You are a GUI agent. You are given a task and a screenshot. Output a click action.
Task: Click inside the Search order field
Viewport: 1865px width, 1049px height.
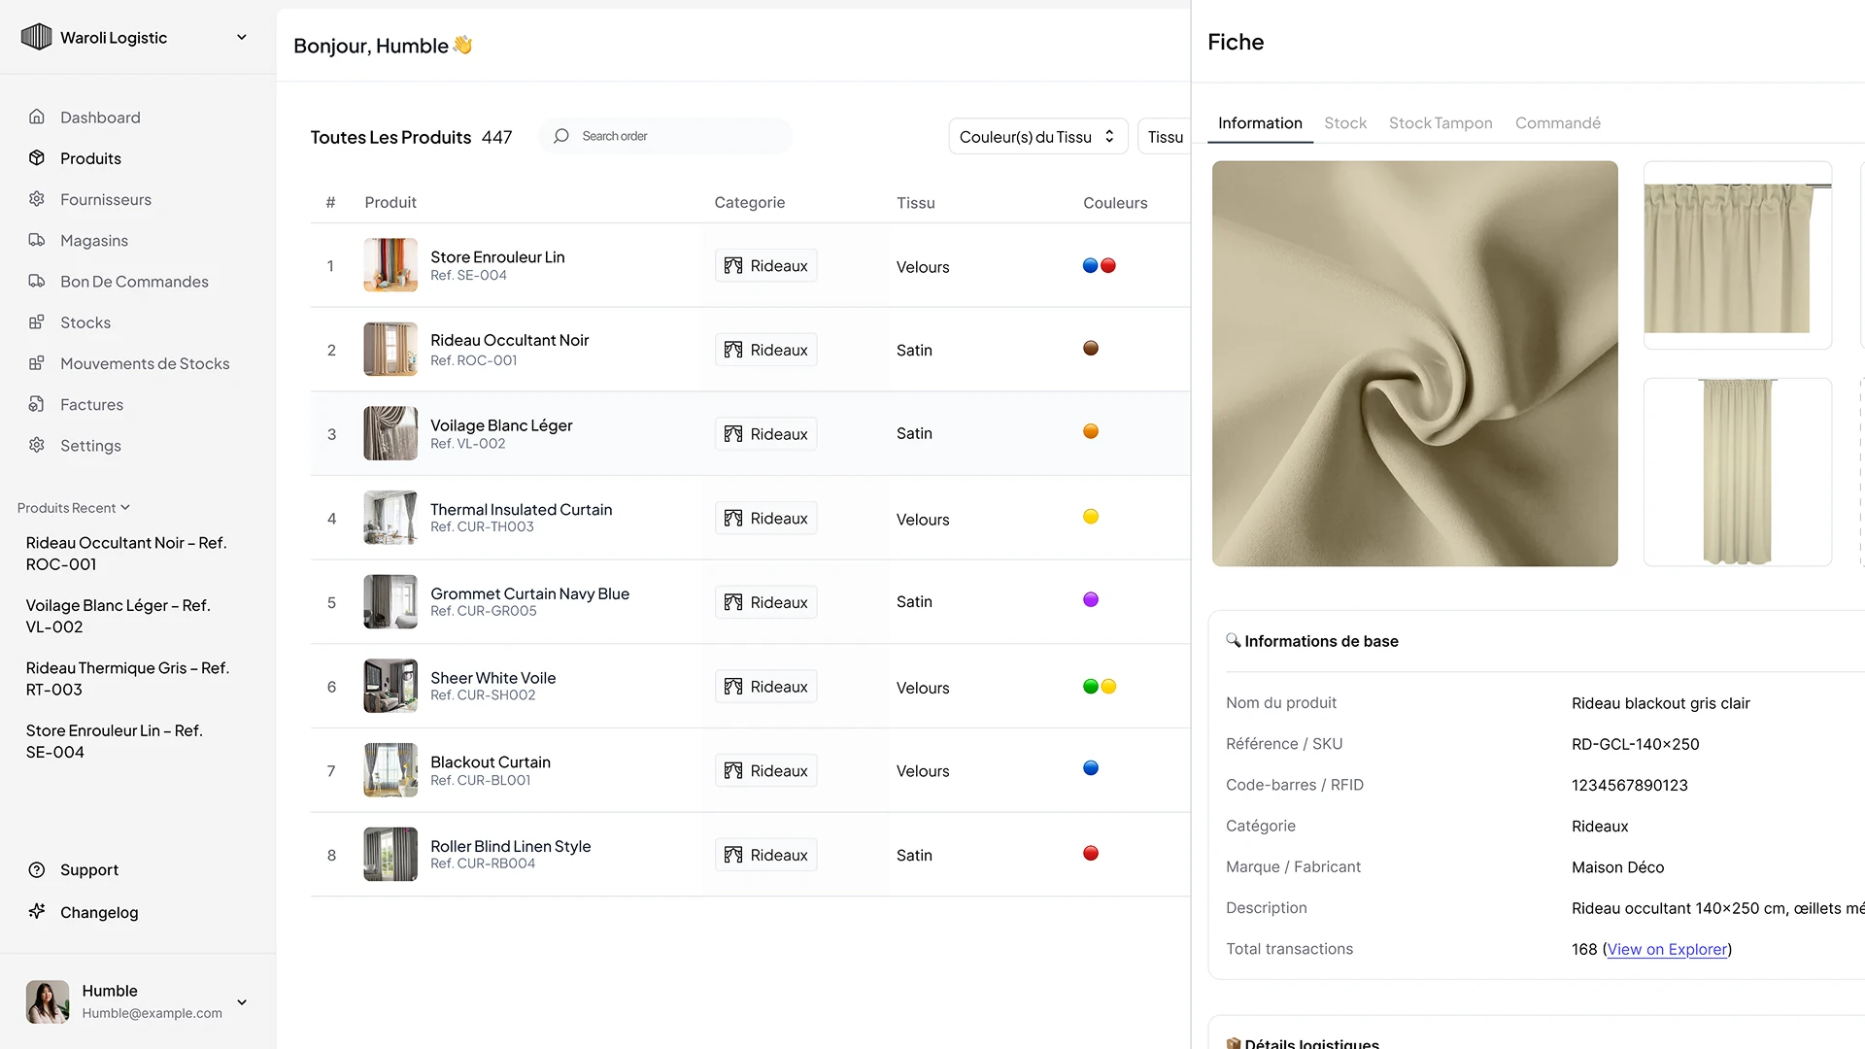[665, 136]
